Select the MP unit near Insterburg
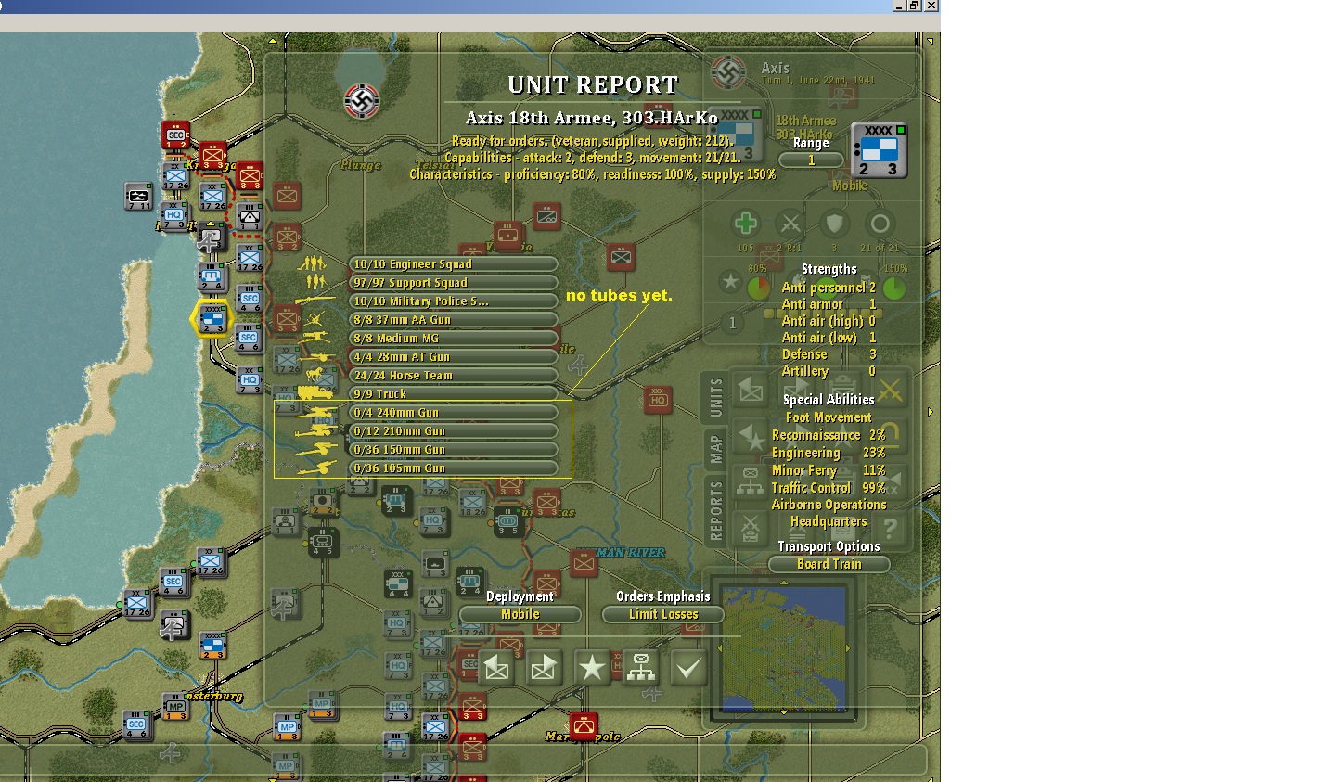The image size is (1336, 782). tap(175, 707)
